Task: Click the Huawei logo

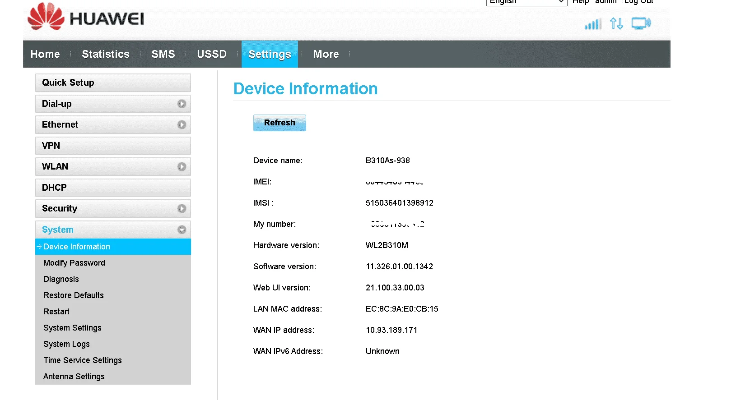Action: (86, 17)
